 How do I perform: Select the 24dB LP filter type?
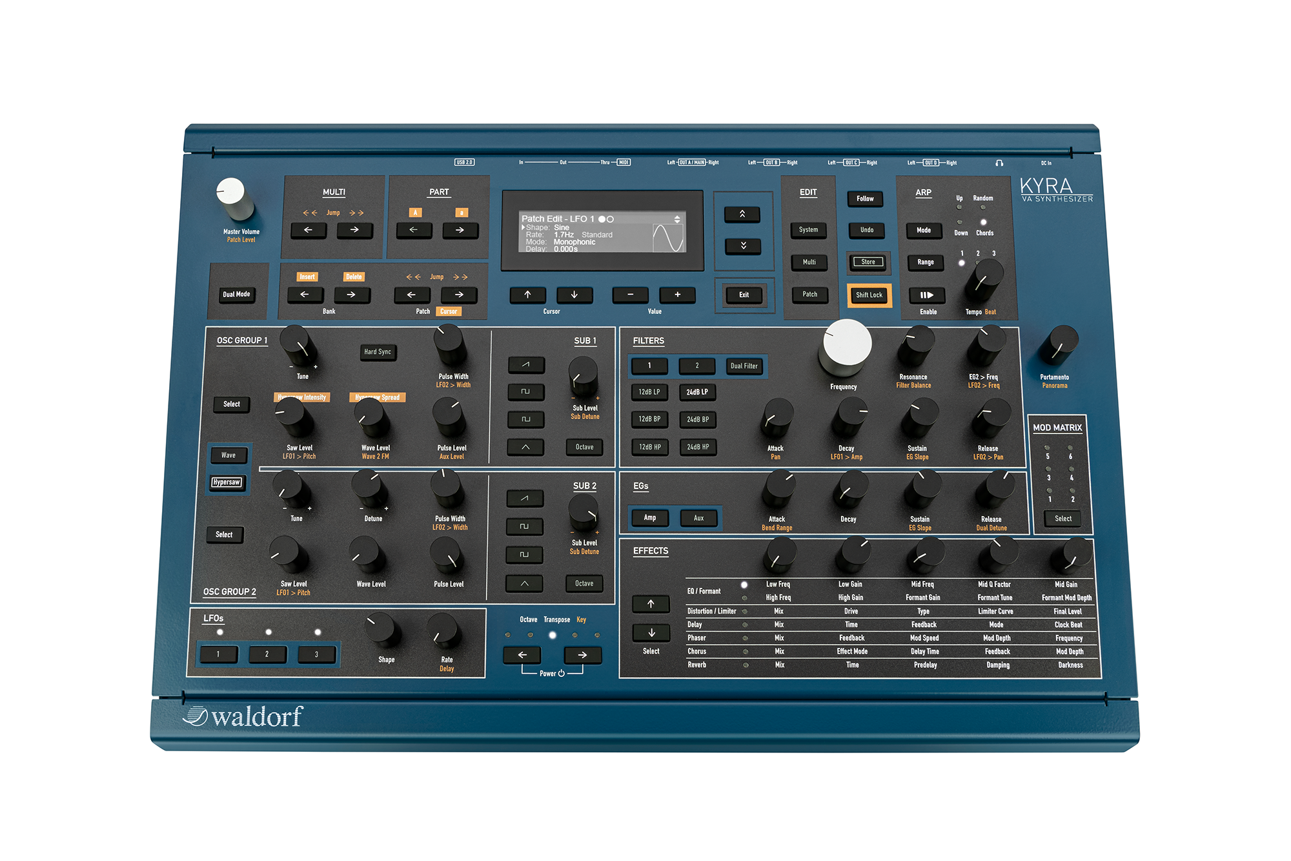point(697,392)
